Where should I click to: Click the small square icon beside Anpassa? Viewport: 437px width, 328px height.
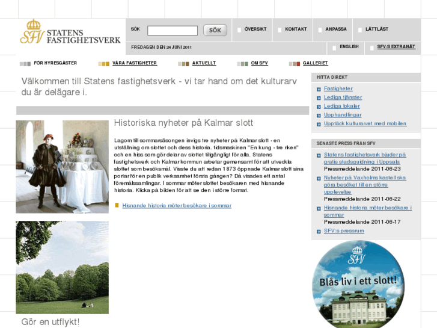tap(320, 30)
